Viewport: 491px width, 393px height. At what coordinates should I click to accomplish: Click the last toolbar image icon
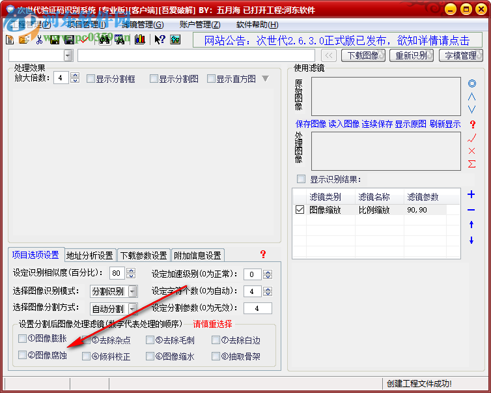pyautogui.click(x=175, y=40)
